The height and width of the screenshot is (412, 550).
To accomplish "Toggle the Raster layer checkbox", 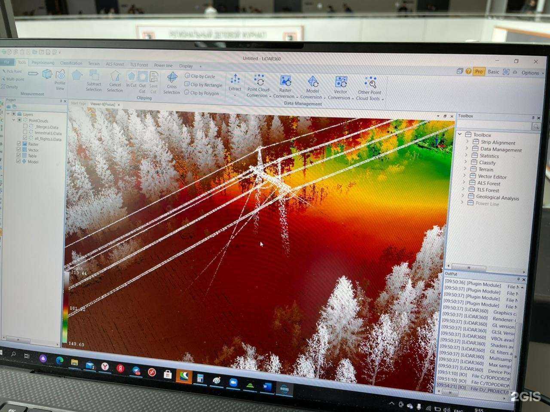I will [19, 144].
